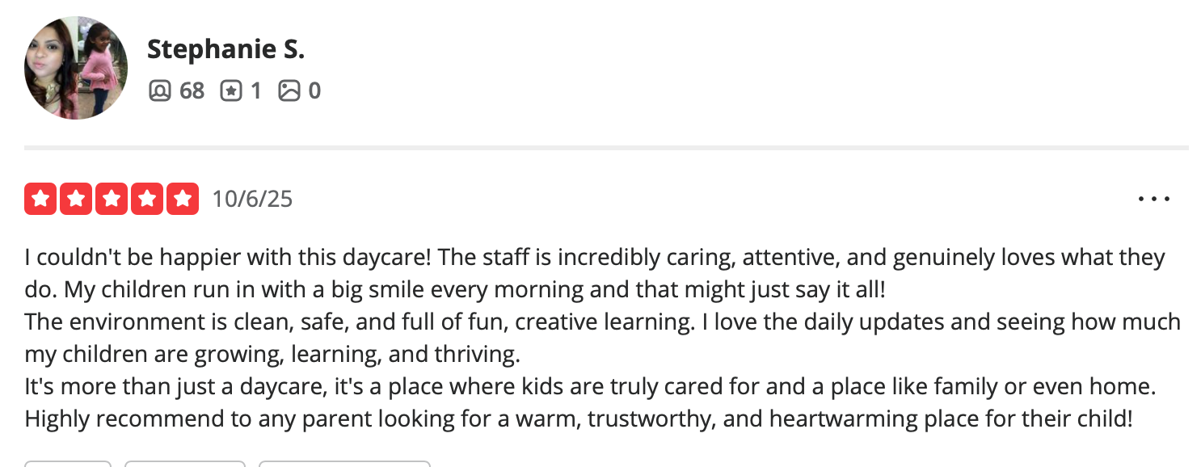Click the friends icon beside 68

[x=160, y=90]
